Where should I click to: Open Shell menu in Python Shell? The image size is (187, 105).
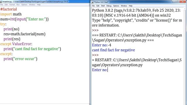click(x=103, y=6)
